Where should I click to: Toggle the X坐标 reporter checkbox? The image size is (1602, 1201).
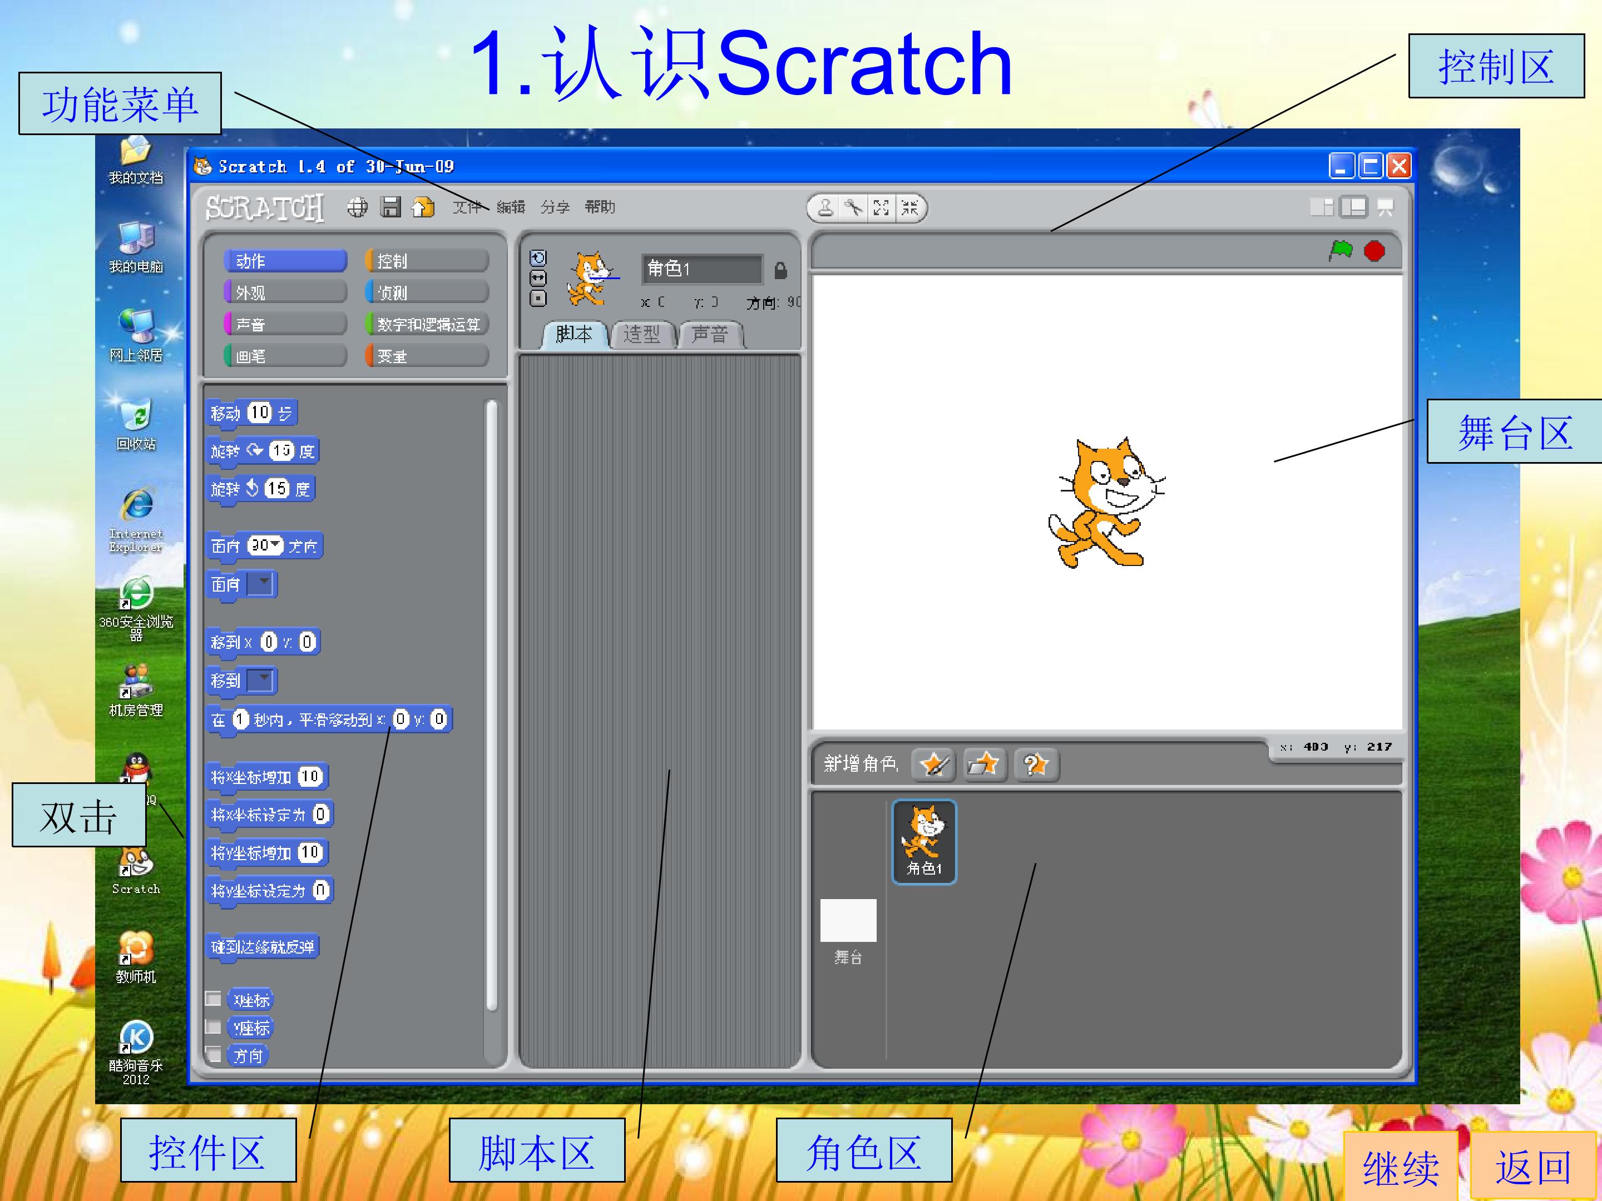click(x=213, y=999)
